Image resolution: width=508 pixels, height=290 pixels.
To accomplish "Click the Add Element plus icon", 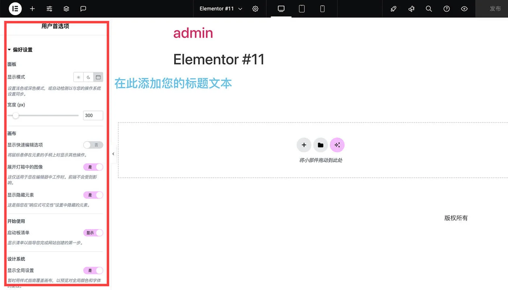I will pyautogui.click(x=32, y=9).
